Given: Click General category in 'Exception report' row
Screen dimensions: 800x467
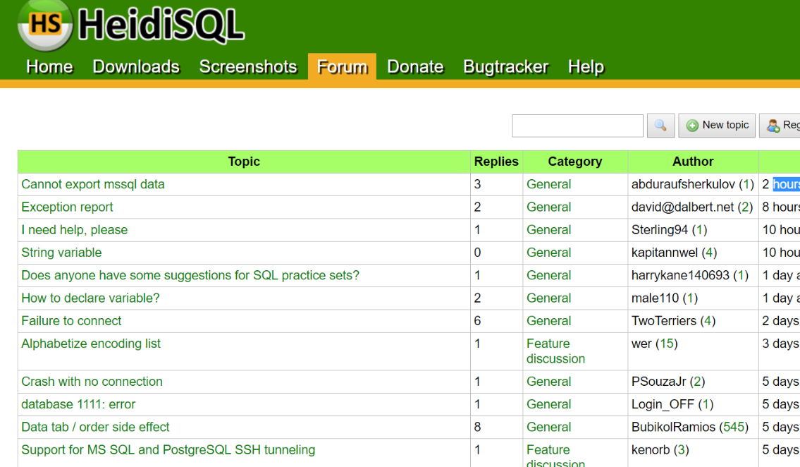Looking at the screenshot, I should pyautogui.click(x=548, y=207).
